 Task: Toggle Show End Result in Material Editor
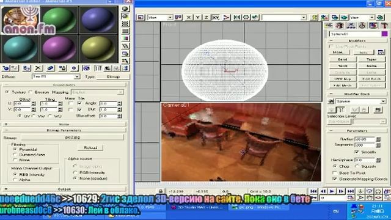pos(98,68)
